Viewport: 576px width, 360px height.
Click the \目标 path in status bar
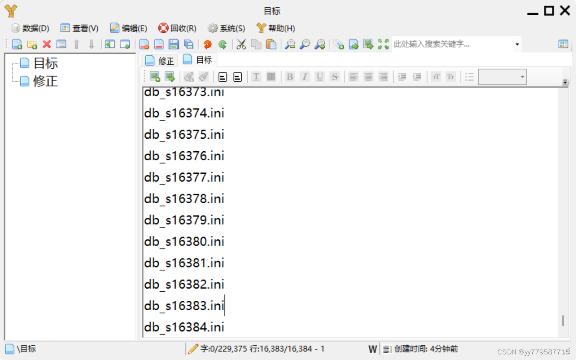point(26,349)
